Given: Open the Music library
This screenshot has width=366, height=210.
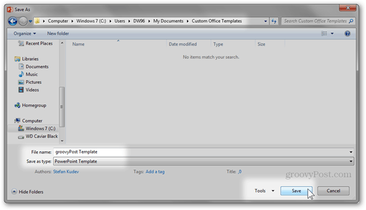Looking at the screenshot, I should [x=28, y=74].
